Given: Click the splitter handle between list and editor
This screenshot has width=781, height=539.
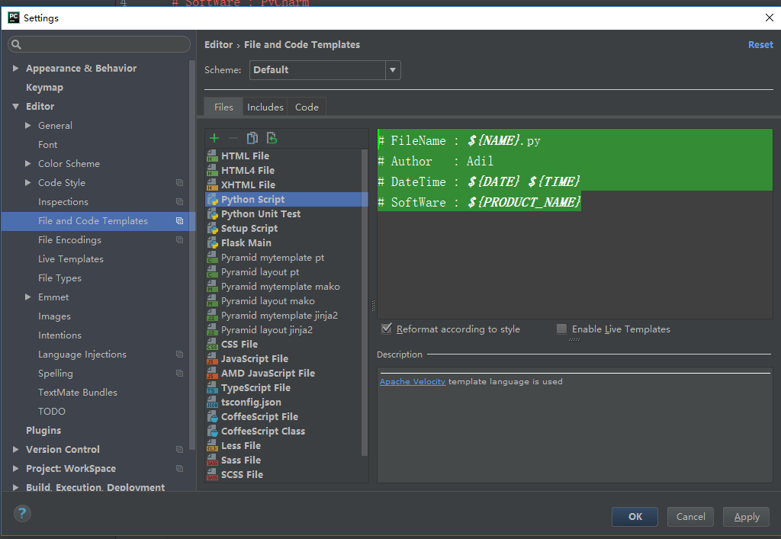Looking at the screenshot, I should [373, 306].
